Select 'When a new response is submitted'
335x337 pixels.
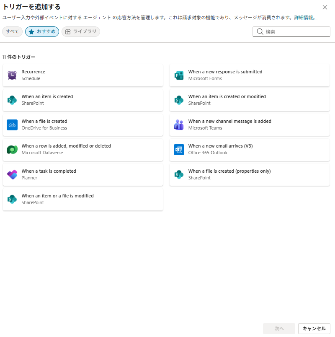pos(225,72)
